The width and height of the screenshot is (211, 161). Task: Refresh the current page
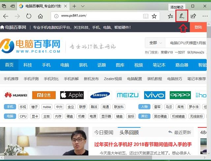pos(29,16)
